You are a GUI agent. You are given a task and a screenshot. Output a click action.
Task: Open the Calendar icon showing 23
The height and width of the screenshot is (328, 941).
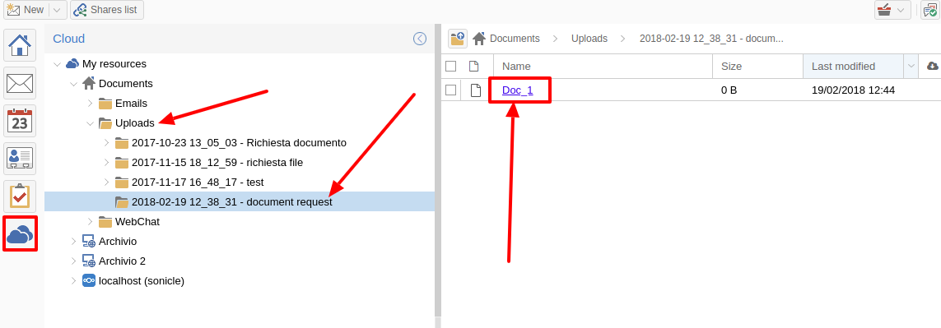(20, 121)
